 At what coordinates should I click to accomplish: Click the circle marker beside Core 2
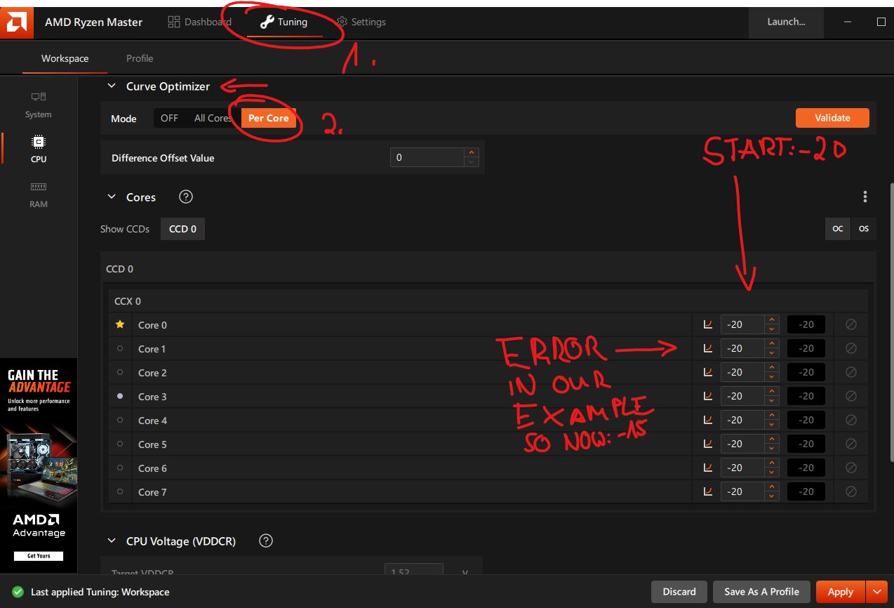[120, 372]
